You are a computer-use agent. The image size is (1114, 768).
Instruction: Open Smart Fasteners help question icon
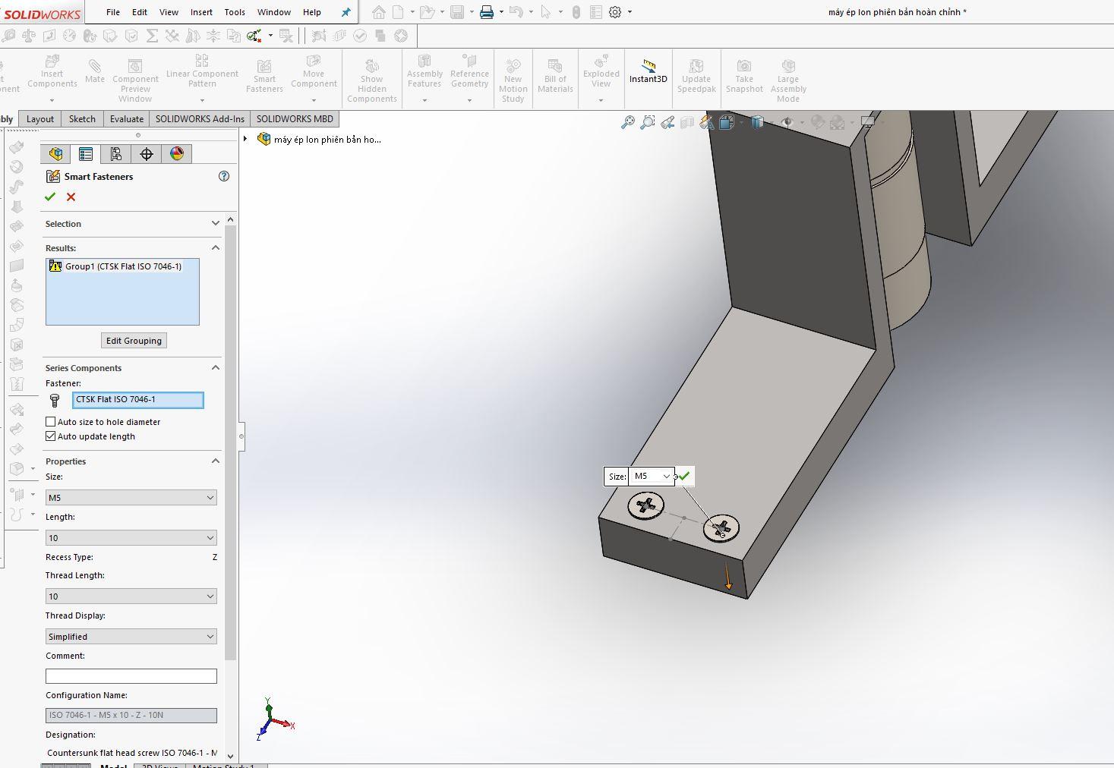[224, 176]
